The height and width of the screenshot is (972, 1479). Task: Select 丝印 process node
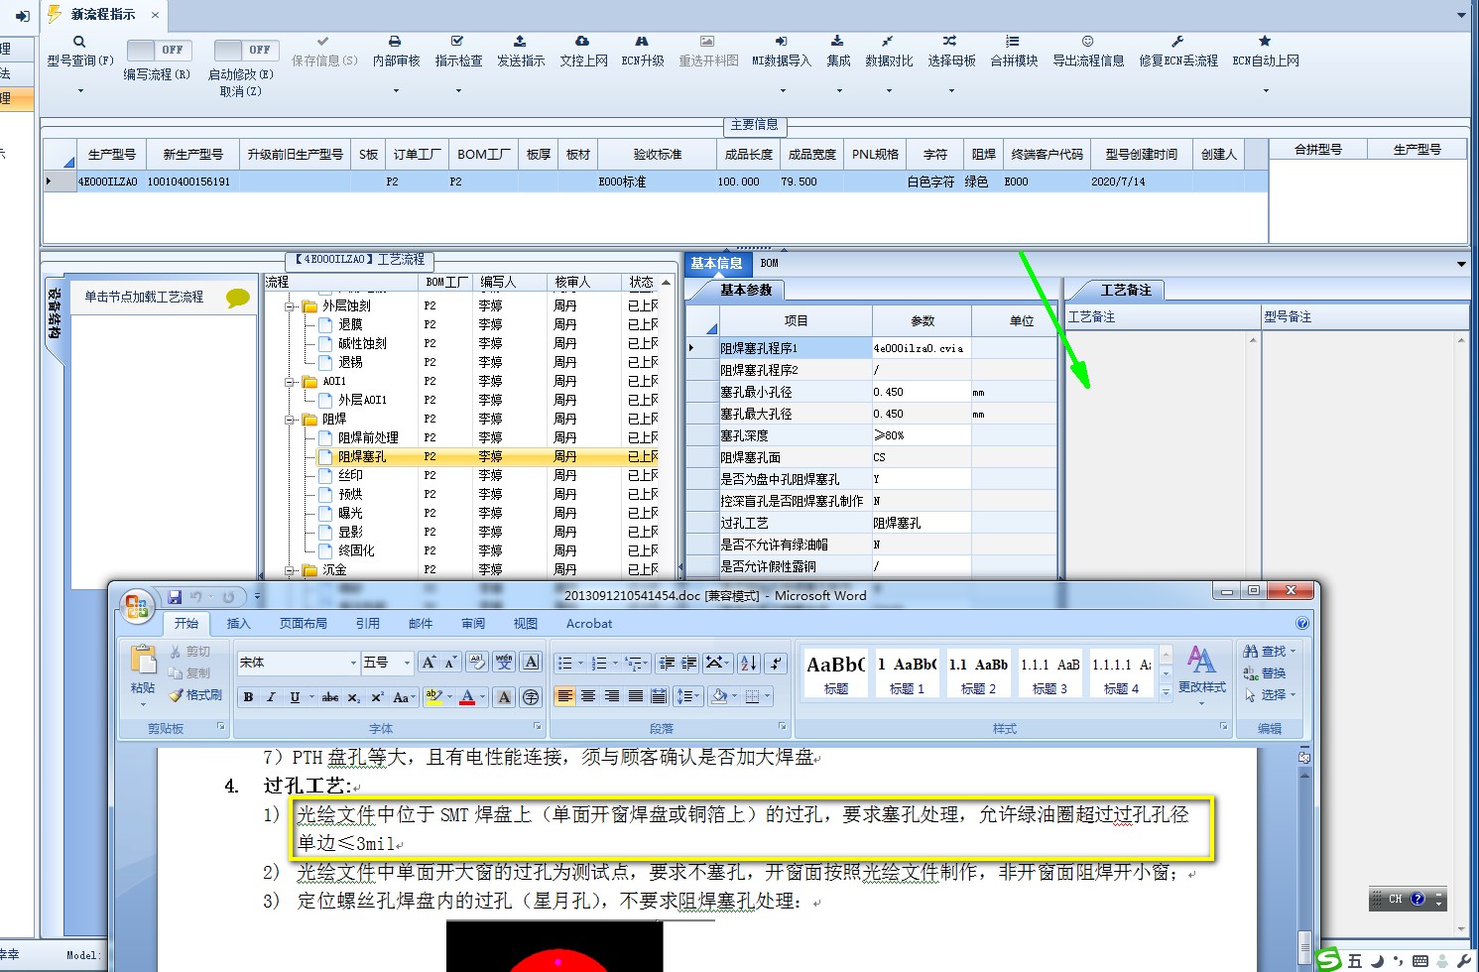coord(350,475)
